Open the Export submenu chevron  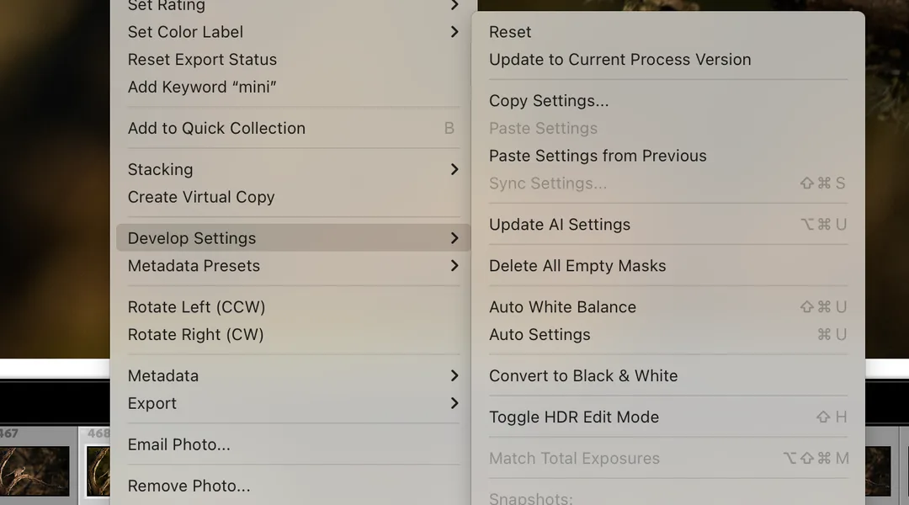tap(454, 403)
